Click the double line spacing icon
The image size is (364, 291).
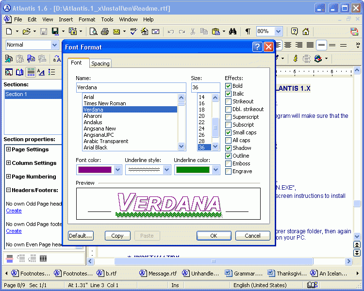pyautogui.click(x=344, y=45)
